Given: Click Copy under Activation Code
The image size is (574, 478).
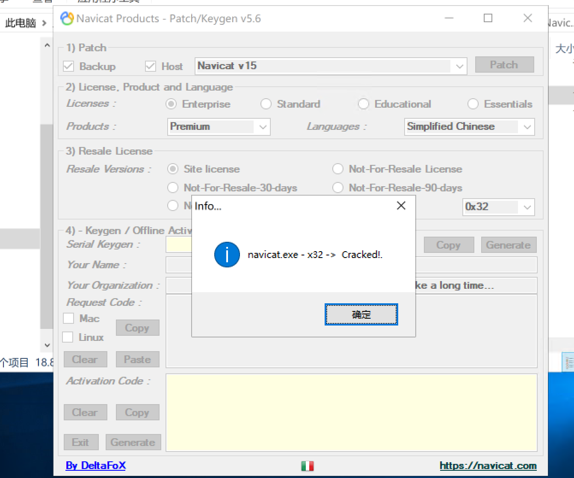Looking at the screenshot, I should tap(137, 412).
